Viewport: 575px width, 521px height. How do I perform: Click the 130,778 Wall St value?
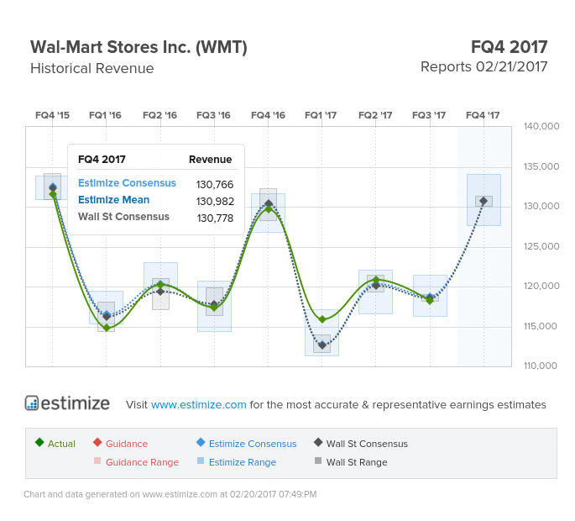[215, 218]
